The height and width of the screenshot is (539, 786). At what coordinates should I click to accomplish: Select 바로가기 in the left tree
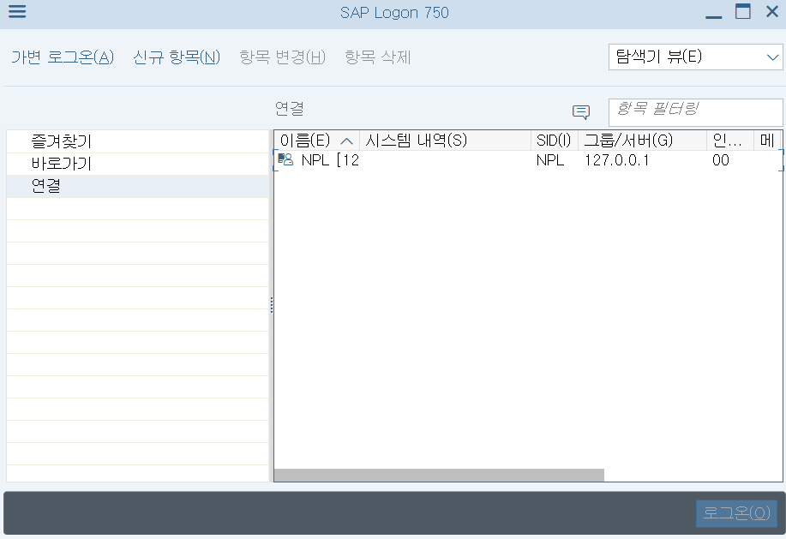click(x=138, y=164)
